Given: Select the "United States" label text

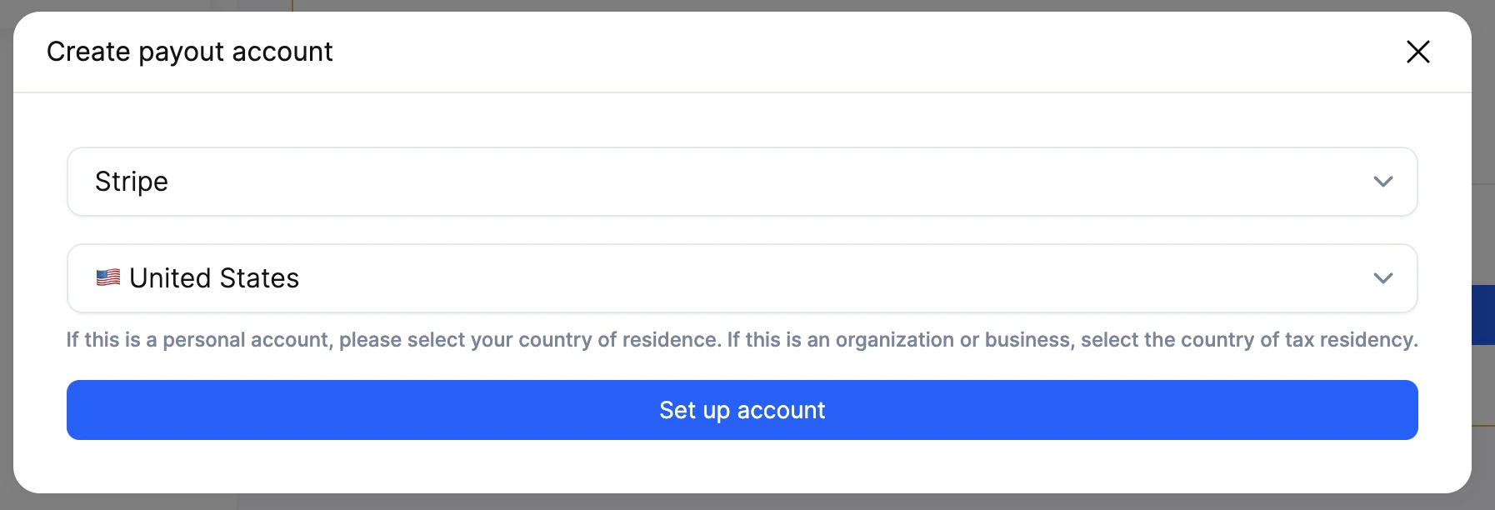Looking at the screenshot, I should pyautogui.click(x=214, y=278).
